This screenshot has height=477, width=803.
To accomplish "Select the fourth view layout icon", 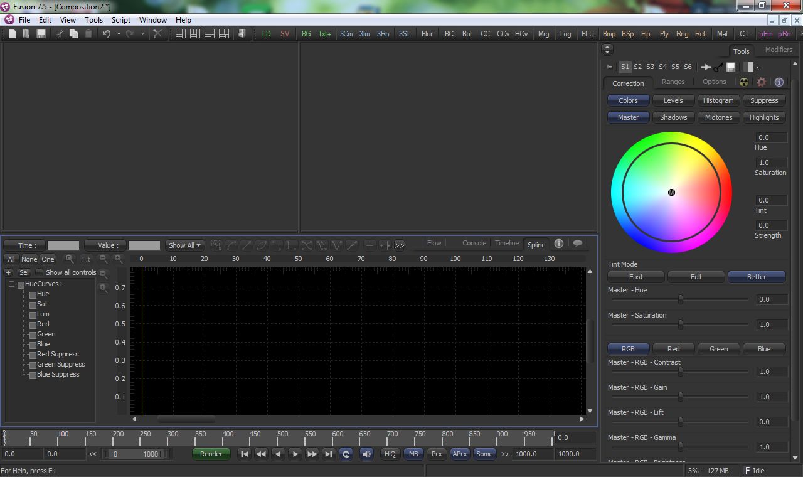I will (x=223, y=34).
